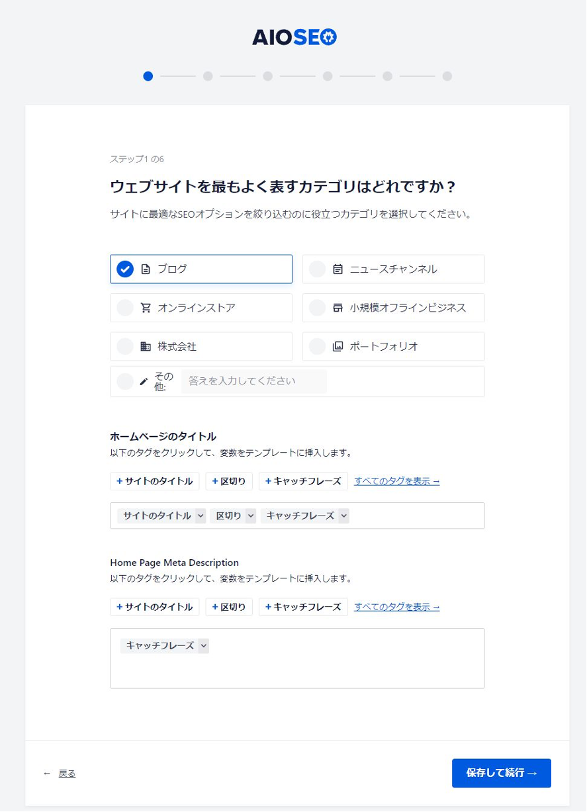
Task: Click the blog document icon
Action: (146, 269)
